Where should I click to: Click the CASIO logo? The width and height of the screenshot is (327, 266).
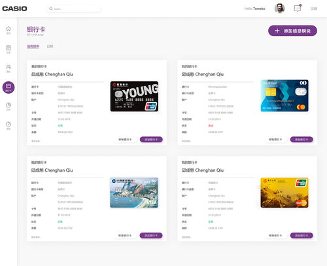14,9
